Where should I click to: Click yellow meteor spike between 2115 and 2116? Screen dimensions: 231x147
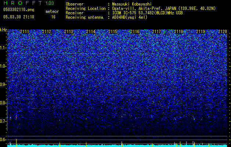(x=122, y=144)
